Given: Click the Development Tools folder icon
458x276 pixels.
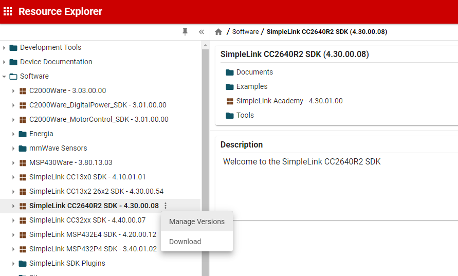Looking at the screenshot, I should (x=13, y=48).
